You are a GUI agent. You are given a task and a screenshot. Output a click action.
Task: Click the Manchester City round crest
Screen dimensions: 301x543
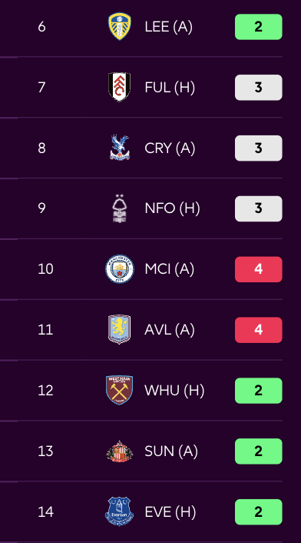click(120, 269)
